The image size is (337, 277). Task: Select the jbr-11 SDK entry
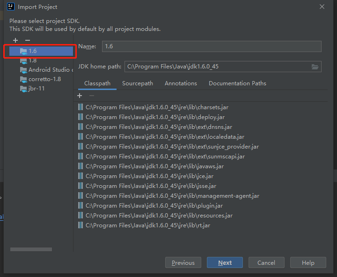click(x=41, y=89)
